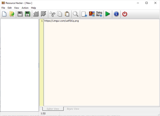Image resolution: width=160 pixels, height=116 pixels.
Task: Add an image resource icon
Action: click(92, 14)
